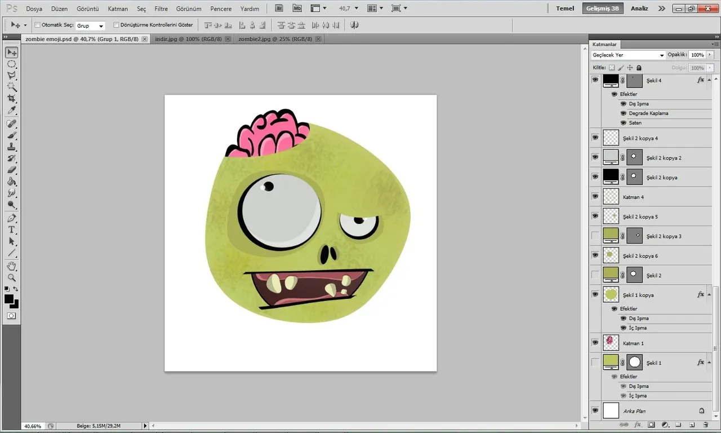Screen dimensions: 721x433
Task: Enable the Otomatik Seç checkbox
Action: pos(37,25)
